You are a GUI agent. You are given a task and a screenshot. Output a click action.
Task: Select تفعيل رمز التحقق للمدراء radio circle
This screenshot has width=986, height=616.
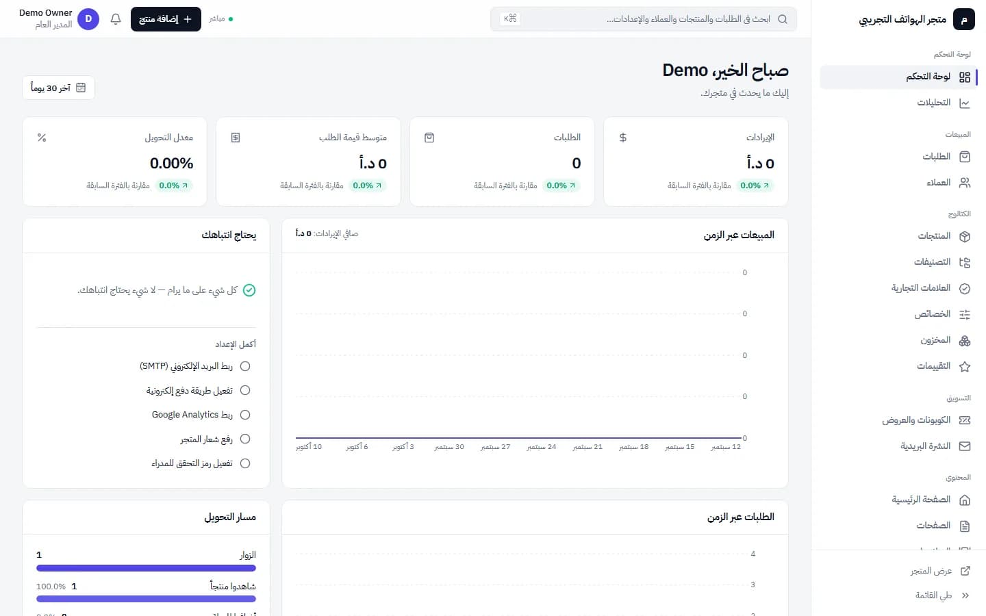pyautogui.click(x=245, y=463)
